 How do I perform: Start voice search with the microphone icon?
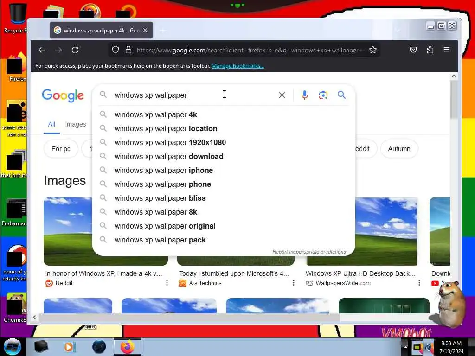point(305,95)
